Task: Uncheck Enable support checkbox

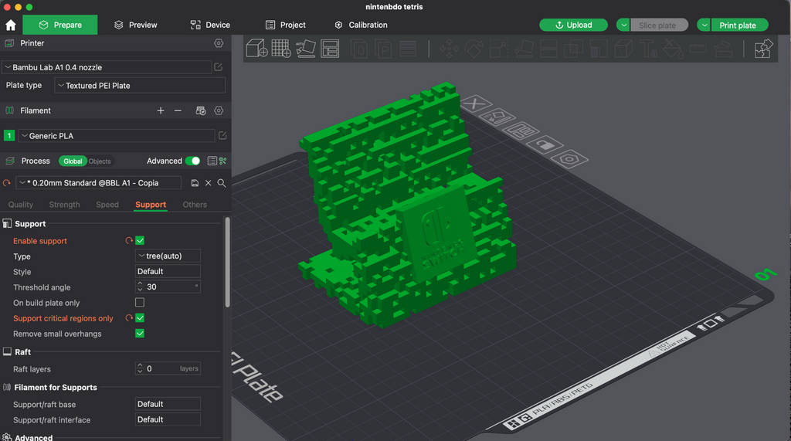Action: (140, 241)
